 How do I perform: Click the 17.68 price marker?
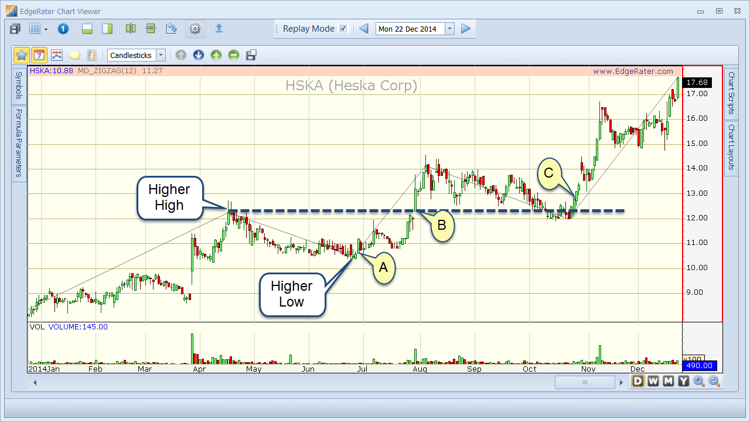pos(697,83)
